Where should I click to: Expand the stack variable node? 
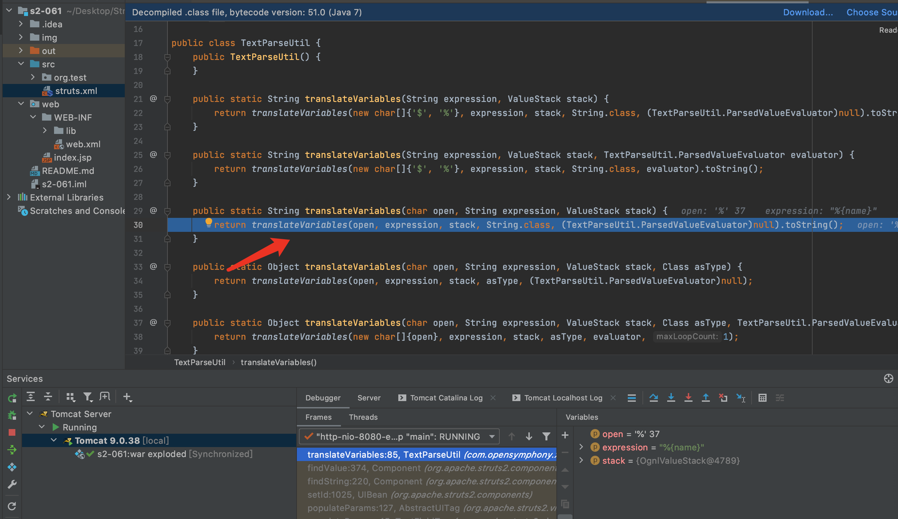(x=581, y=460)
